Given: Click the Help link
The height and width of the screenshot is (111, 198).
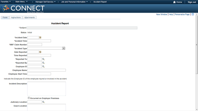Looking at the screenshot, I should (x=171, y=14).
